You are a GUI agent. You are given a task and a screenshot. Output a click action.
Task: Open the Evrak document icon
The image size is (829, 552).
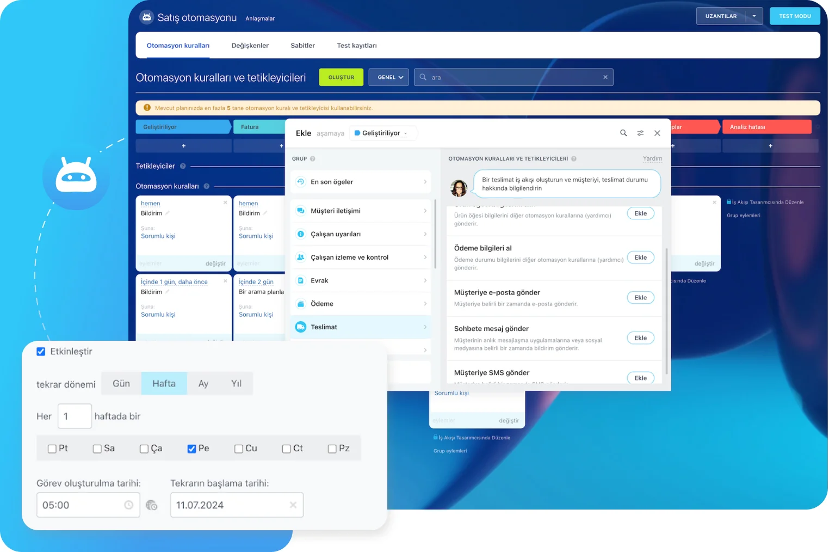coord(301,280)
